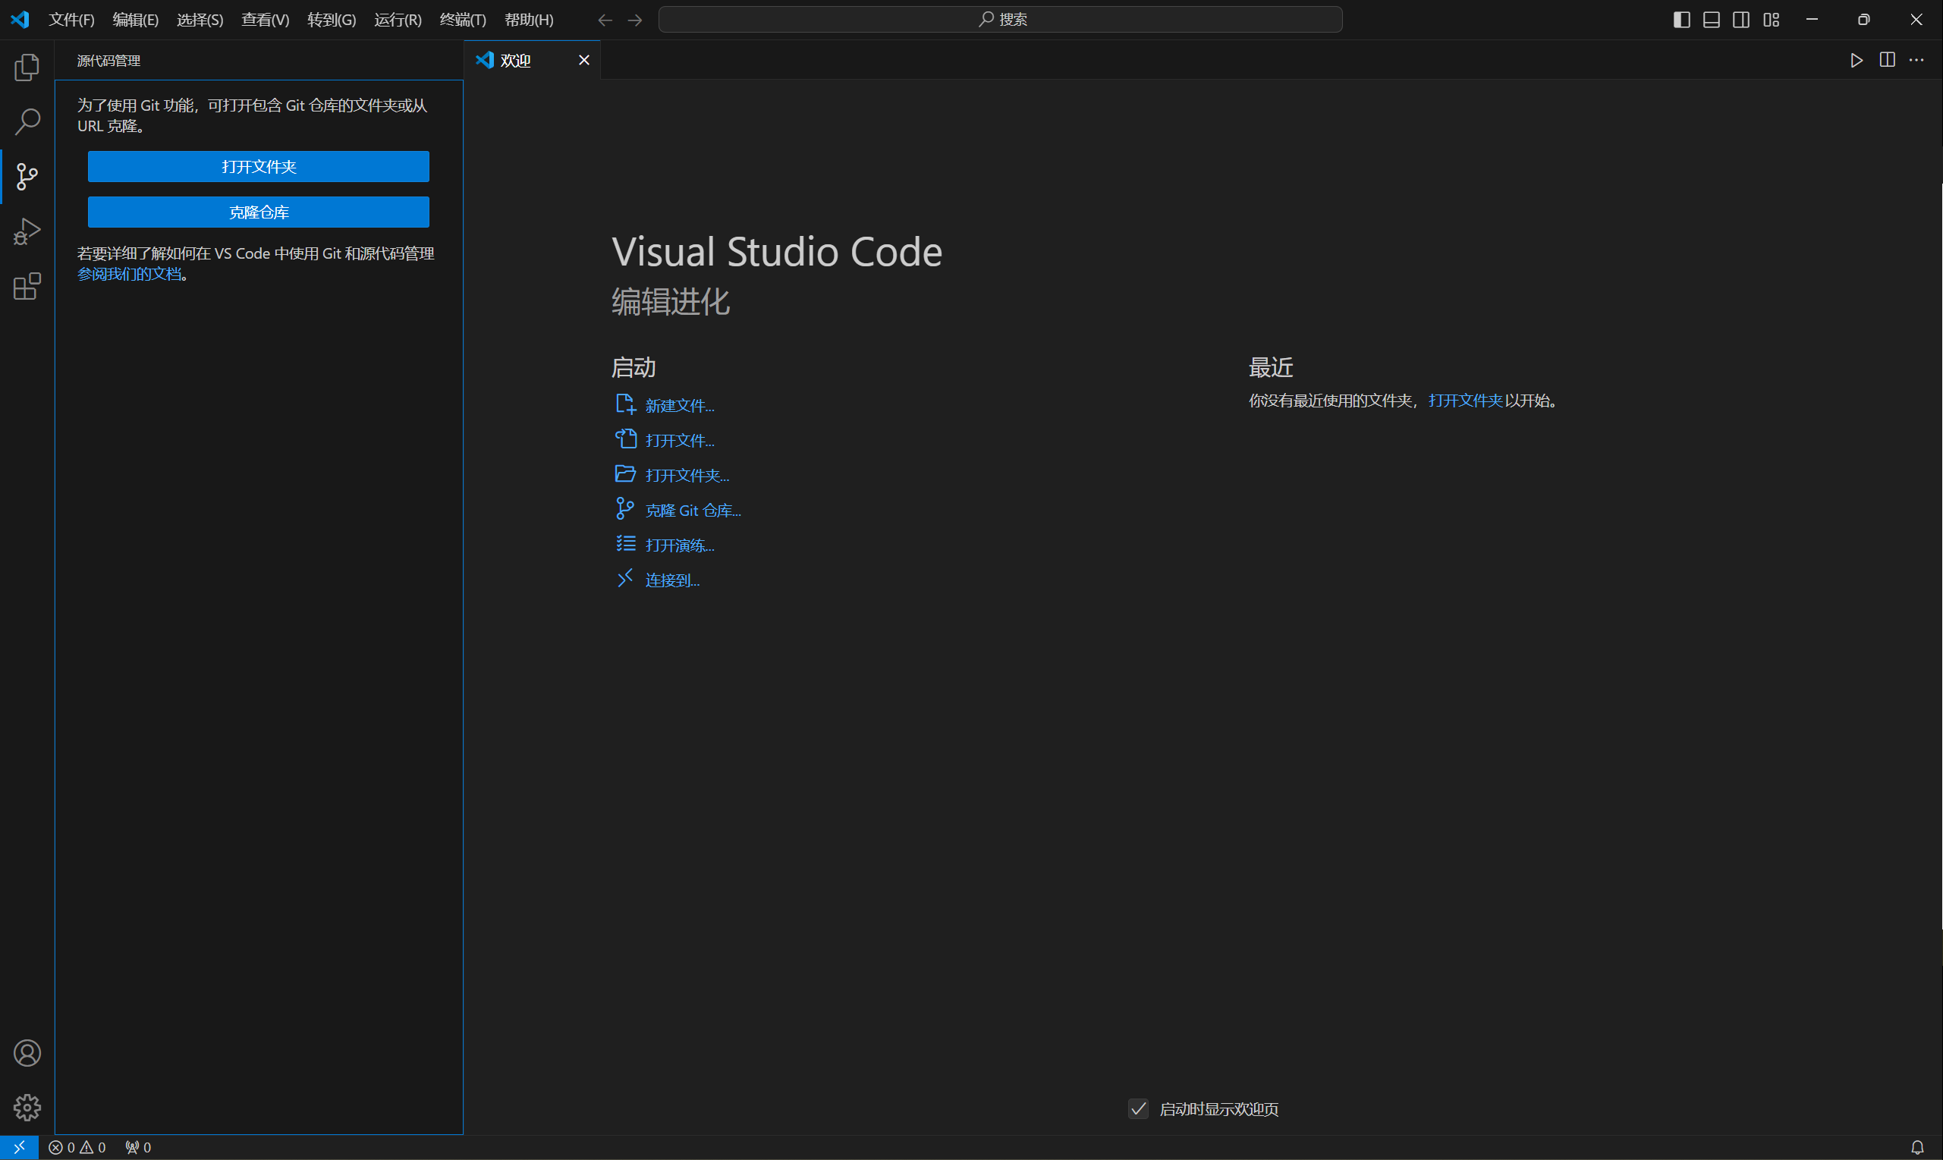Go back with the left arrow
Viewport: 1943px width, 1160px height.
[605, 20]
